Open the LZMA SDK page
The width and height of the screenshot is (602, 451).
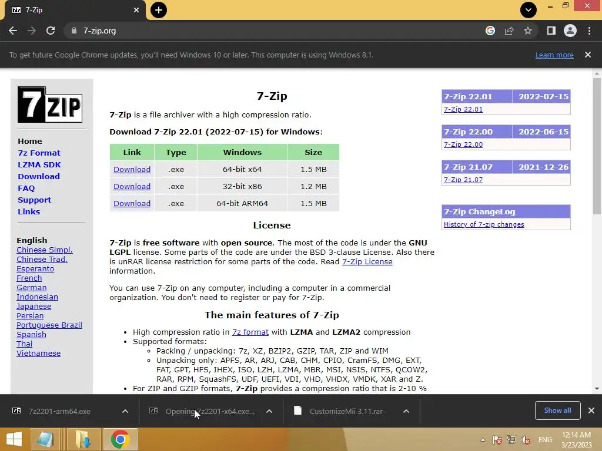point(39,165)
